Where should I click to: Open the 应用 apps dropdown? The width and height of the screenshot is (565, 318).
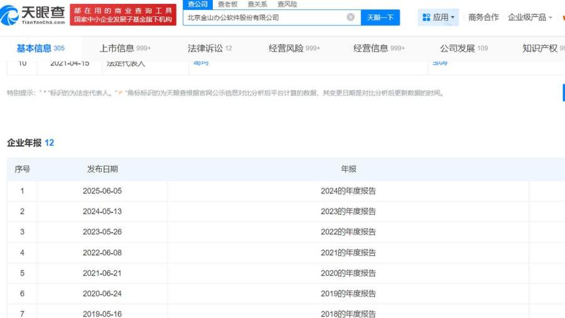click(x=438, y=18)
